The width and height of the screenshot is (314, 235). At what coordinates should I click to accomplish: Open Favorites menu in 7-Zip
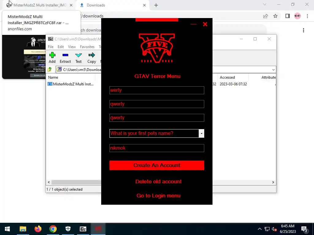[87, 47]
